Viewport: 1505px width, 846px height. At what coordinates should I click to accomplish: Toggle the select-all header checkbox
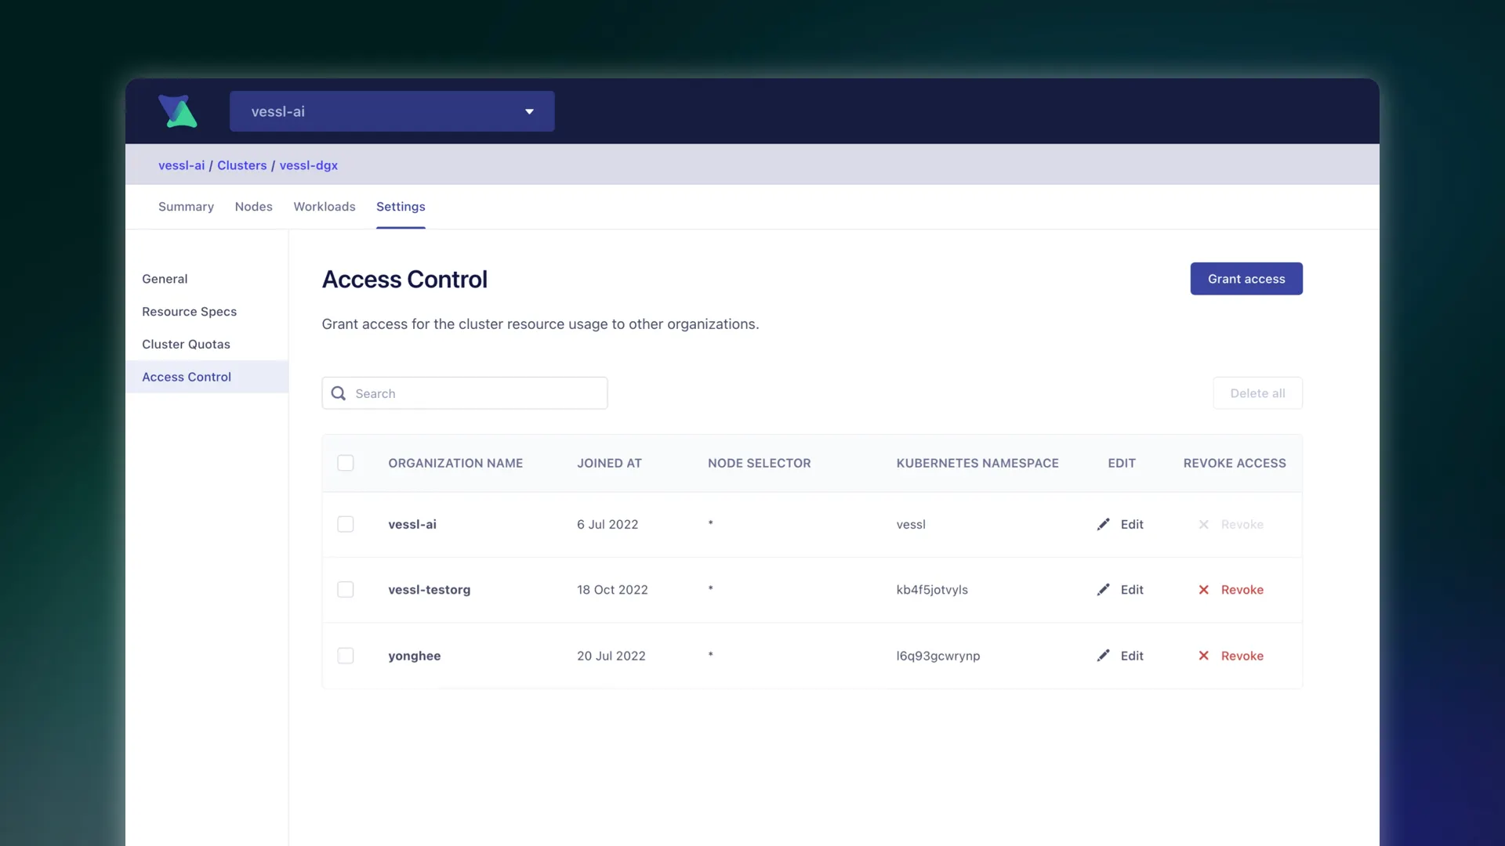pyautogui.click(x=346, y=463)
